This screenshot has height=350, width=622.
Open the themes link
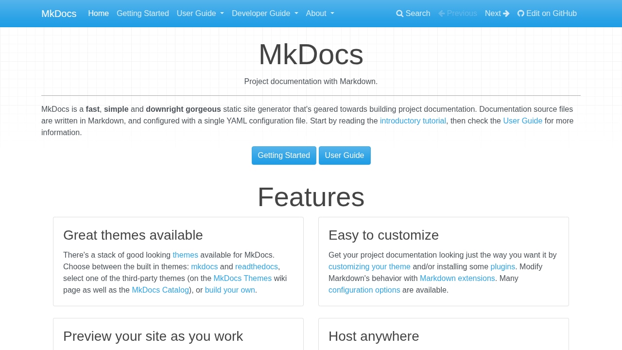[x=186, y=255]
